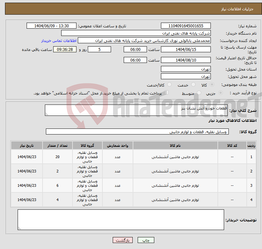
Task: Click the request creator name field
Action: (144, 41)
